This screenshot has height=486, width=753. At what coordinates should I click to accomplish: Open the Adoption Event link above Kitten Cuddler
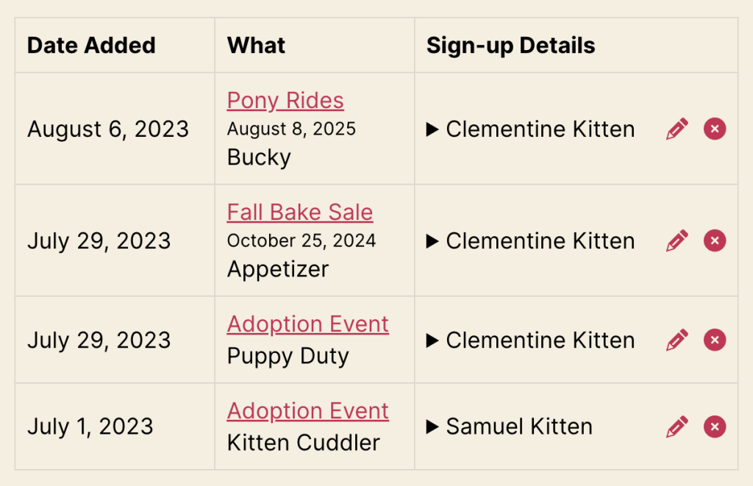pyautogui.click(x=308, y=411)
